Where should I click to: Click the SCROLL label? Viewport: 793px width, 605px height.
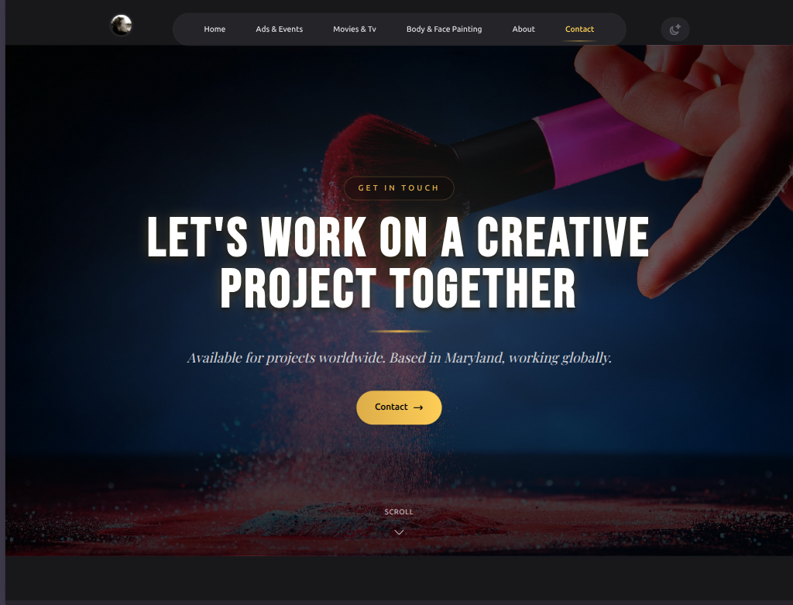click(x=399, y=512)
